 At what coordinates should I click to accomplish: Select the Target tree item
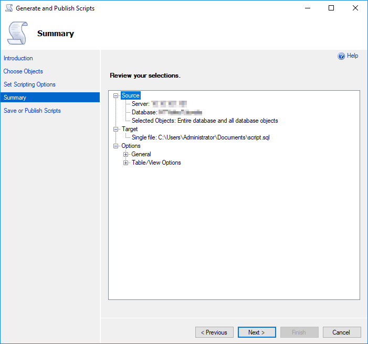[130, 129]
